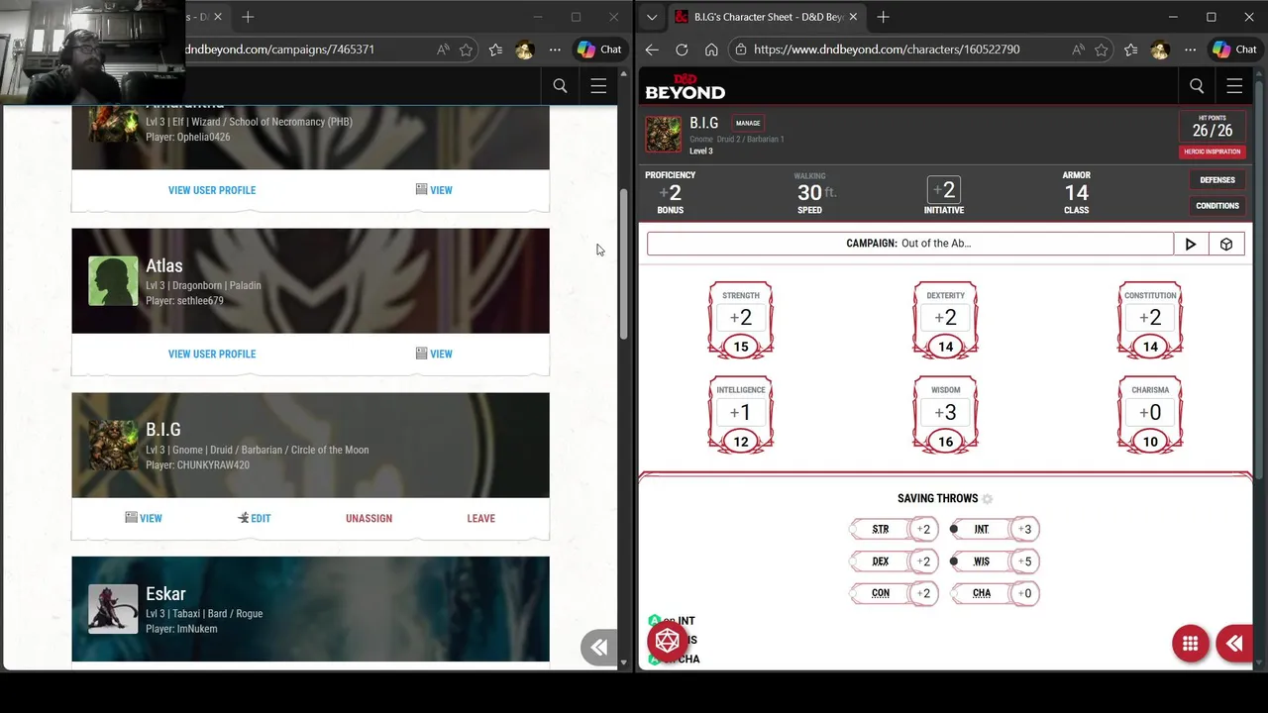The image size is (1268, 713).
Task: Roll the Strength +2 ability check
Action: pos(741,318)
